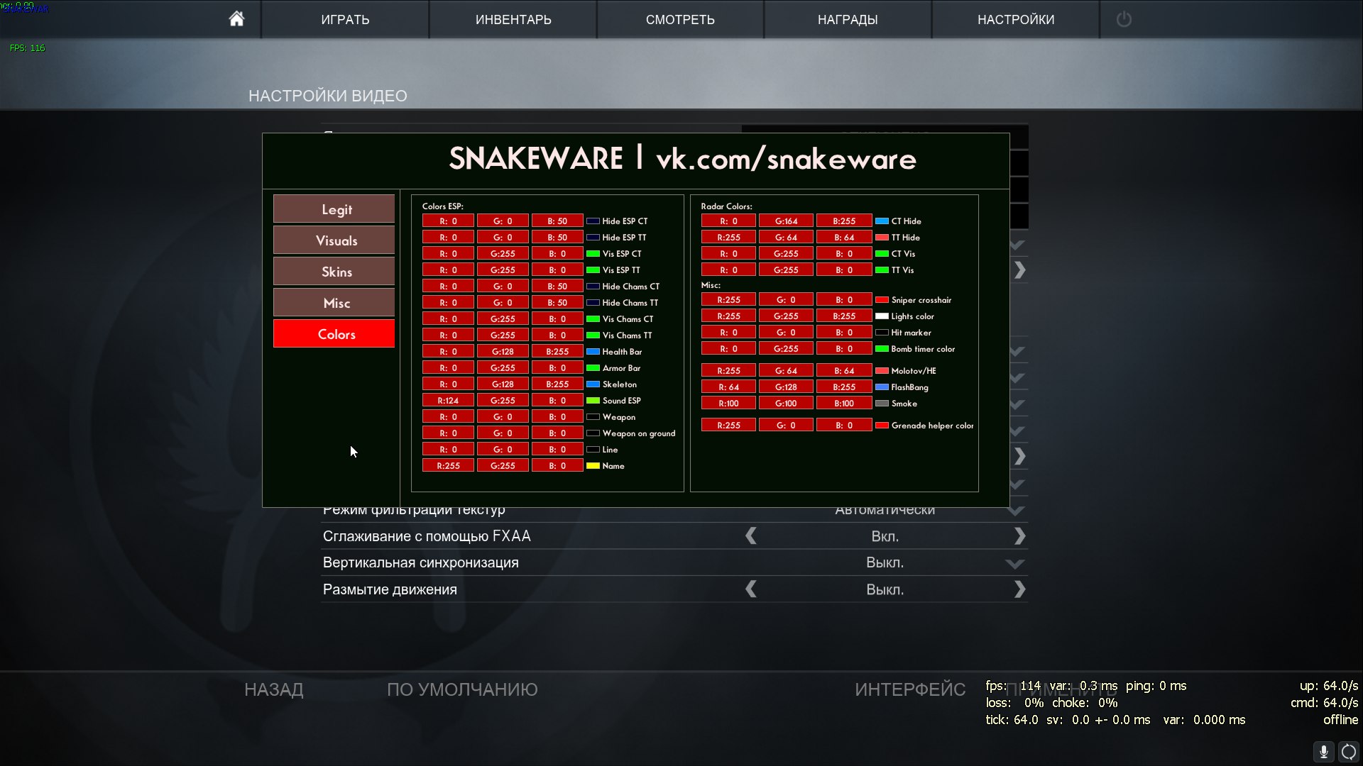Click the power quit icon
This screenshot has width=1363, height=766.
coord(1124,19)
